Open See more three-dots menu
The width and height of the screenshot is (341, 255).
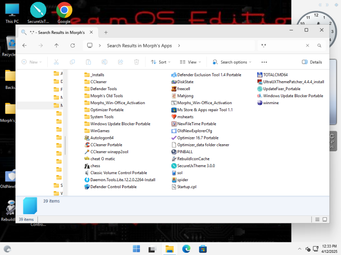264,62
